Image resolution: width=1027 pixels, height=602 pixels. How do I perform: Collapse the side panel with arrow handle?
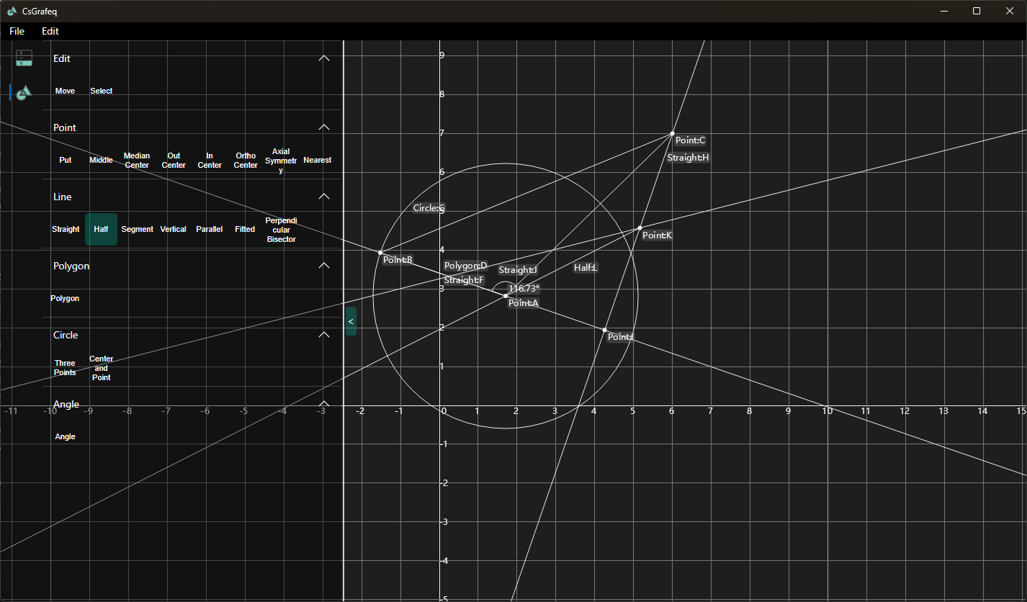[x=351, y=321]
